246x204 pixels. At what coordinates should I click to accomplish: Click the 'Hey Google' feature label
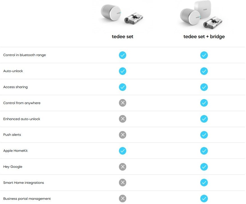(x=13, y=167)
